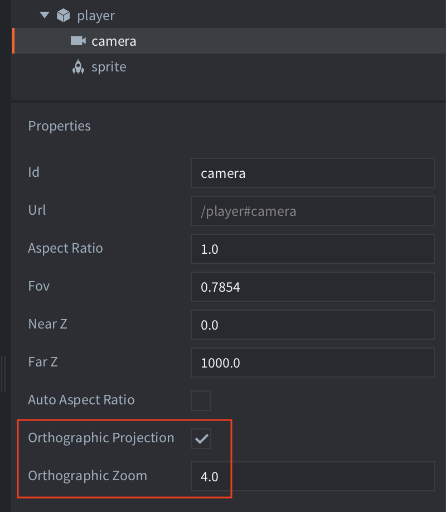Click the Far Z field with 1000.0

312,363
